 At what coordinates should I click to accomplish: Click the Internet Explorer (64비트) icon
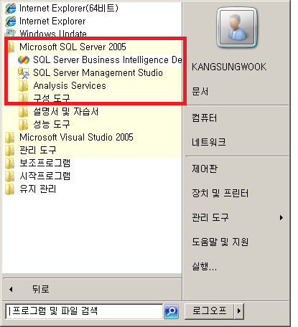coord(11,9)
